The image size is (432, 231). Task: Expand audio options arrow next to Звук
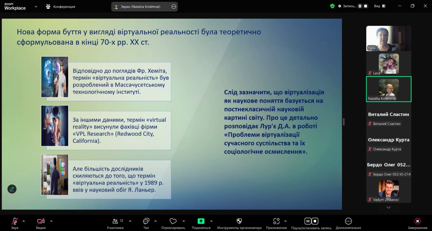pos(24,221)
